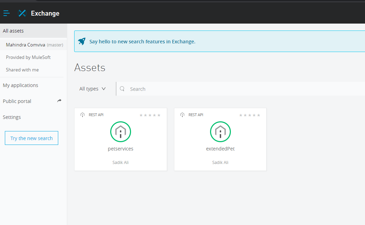
Task: Click REST API type icon on petservices card
Action: point(82,115)
